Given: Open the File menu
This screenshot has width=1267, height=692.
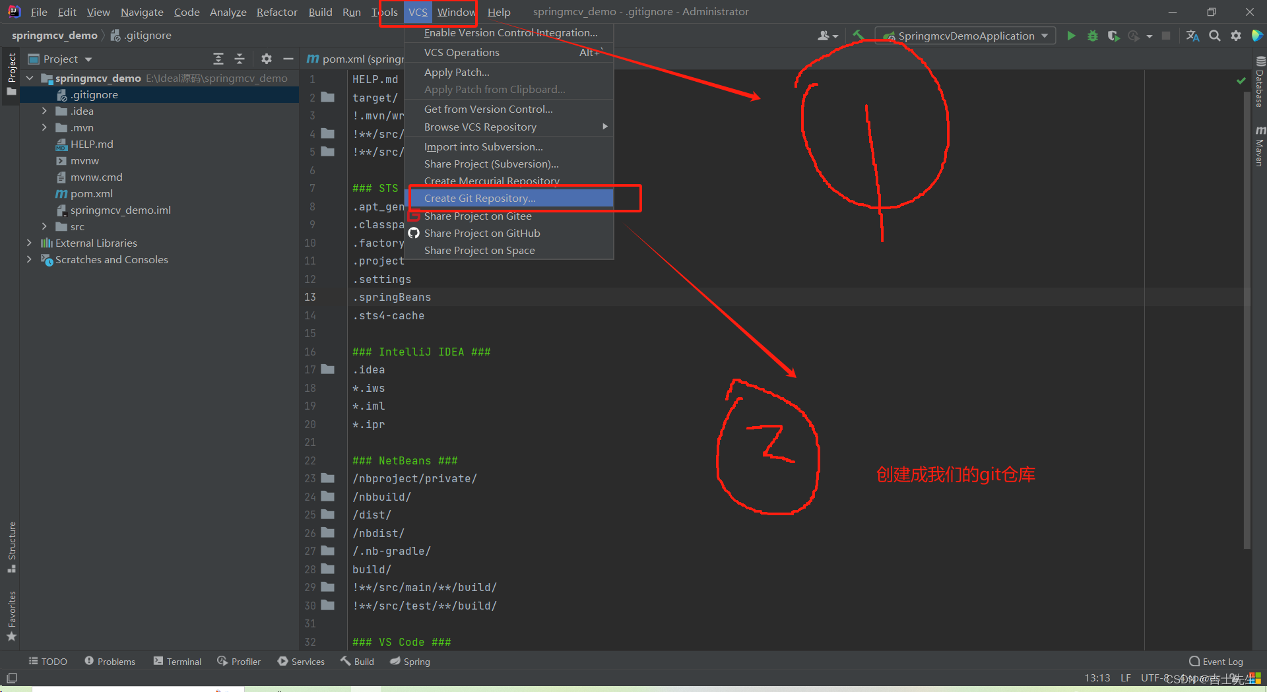Looking at the screenshot, I should (39, 12).
